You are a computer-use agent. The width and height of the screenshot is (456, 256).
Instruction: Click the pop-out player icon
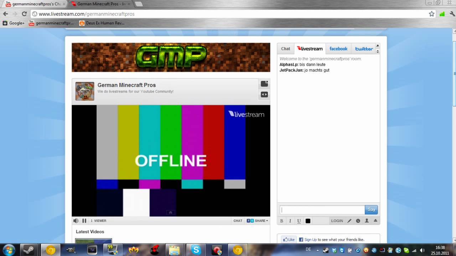tap(264, 84)
